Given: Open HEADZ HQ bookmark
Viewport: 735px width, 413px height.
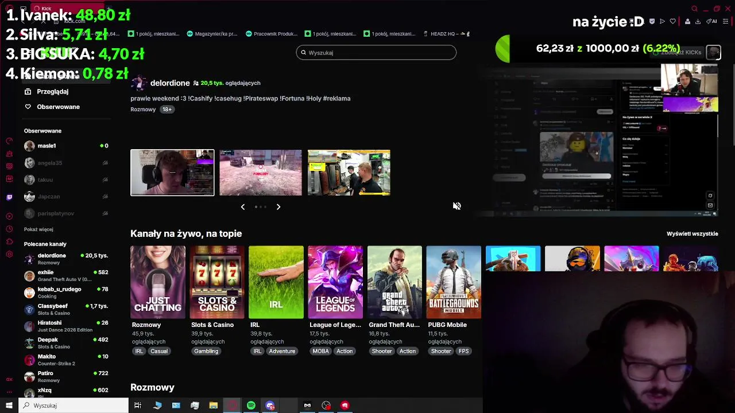Looking at the screenshot, I should click(x=446, y=34).
